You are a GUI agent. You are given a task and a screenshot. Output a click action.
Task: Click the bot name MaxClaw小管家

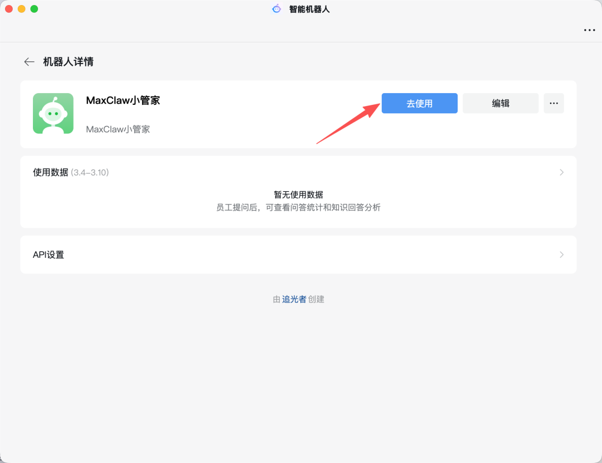[x=122, y=100]
